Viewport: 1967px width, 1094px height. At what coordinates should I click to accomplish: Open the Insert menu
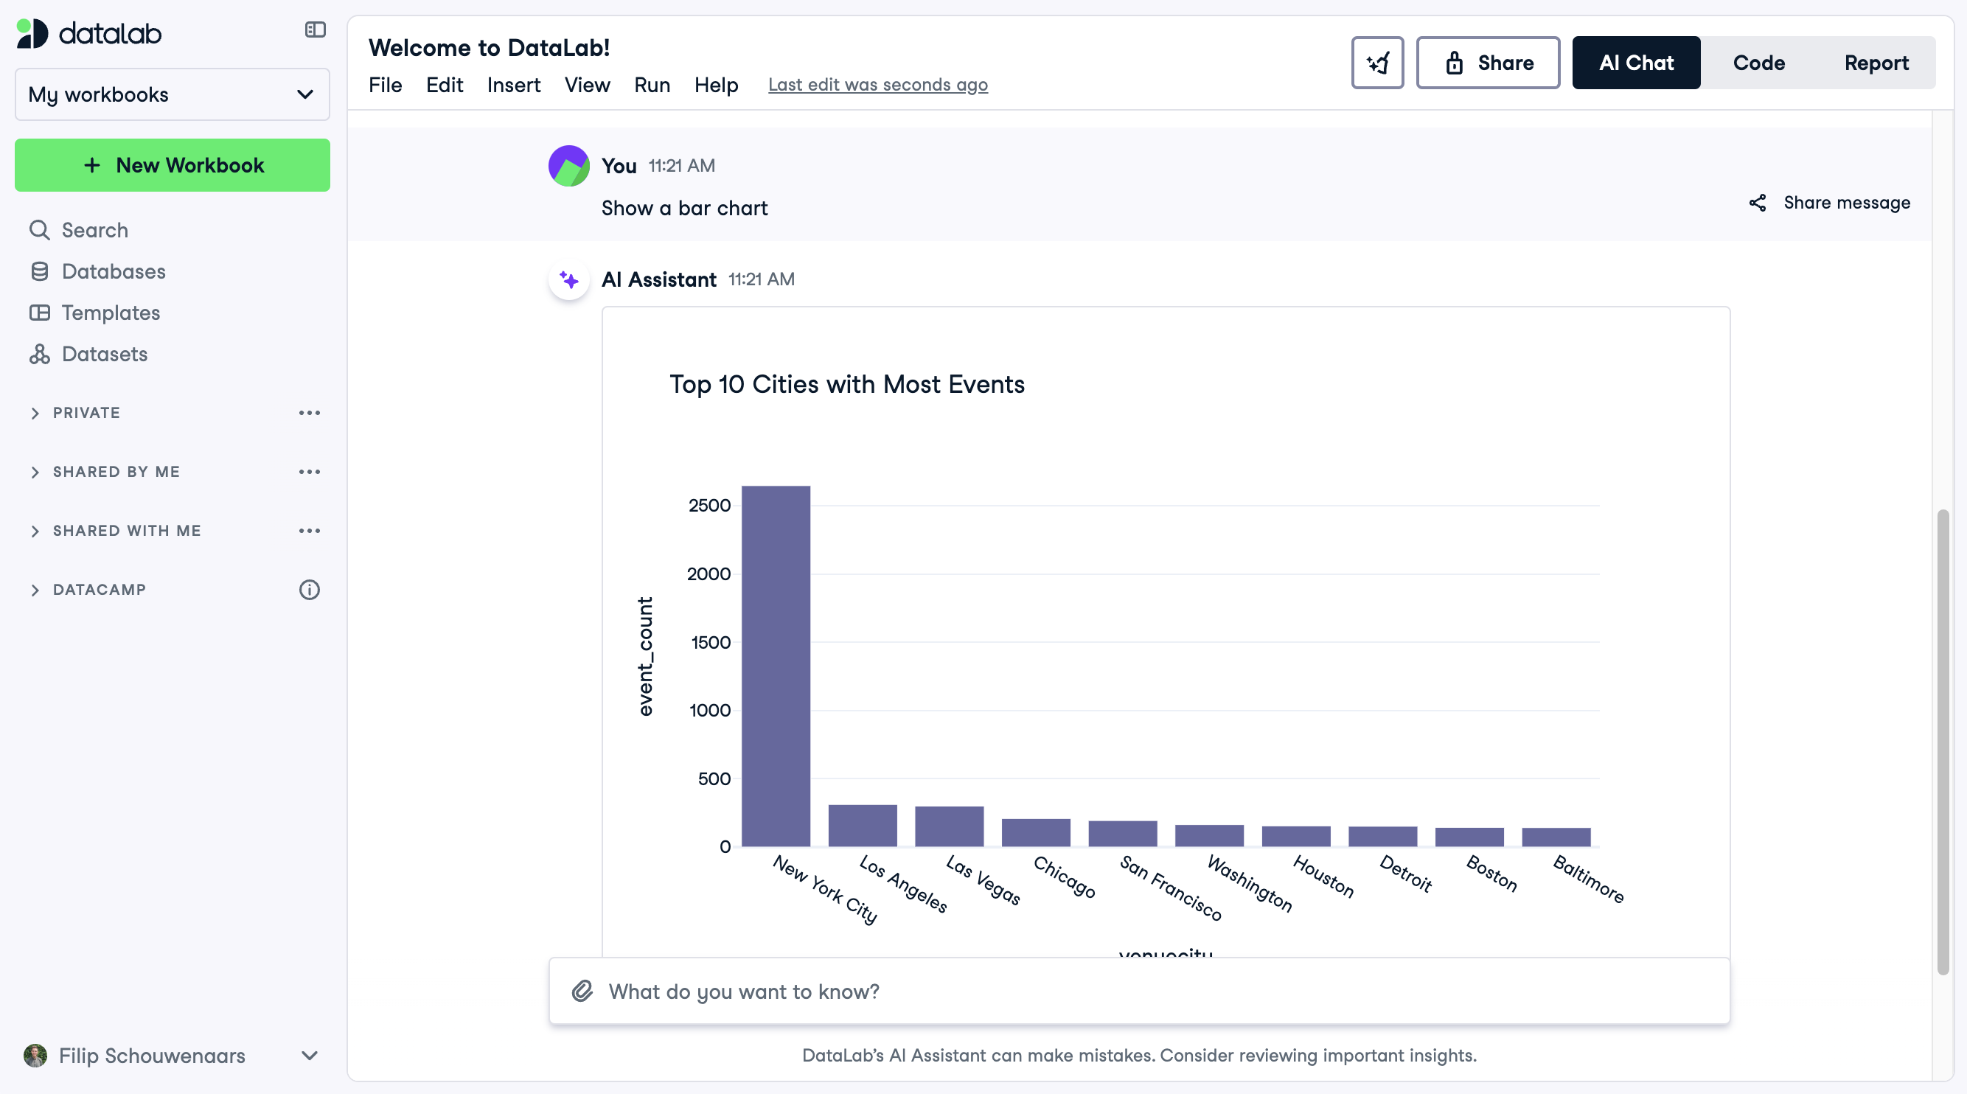pyautogui.click(x=513, y=85)
